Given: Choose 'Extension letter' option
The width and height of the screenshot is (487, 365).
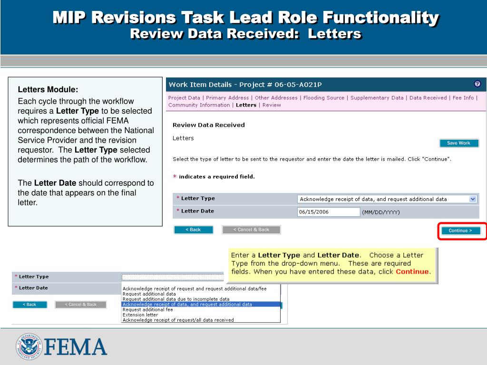Looking at the screenshot, I should (140, 315).
